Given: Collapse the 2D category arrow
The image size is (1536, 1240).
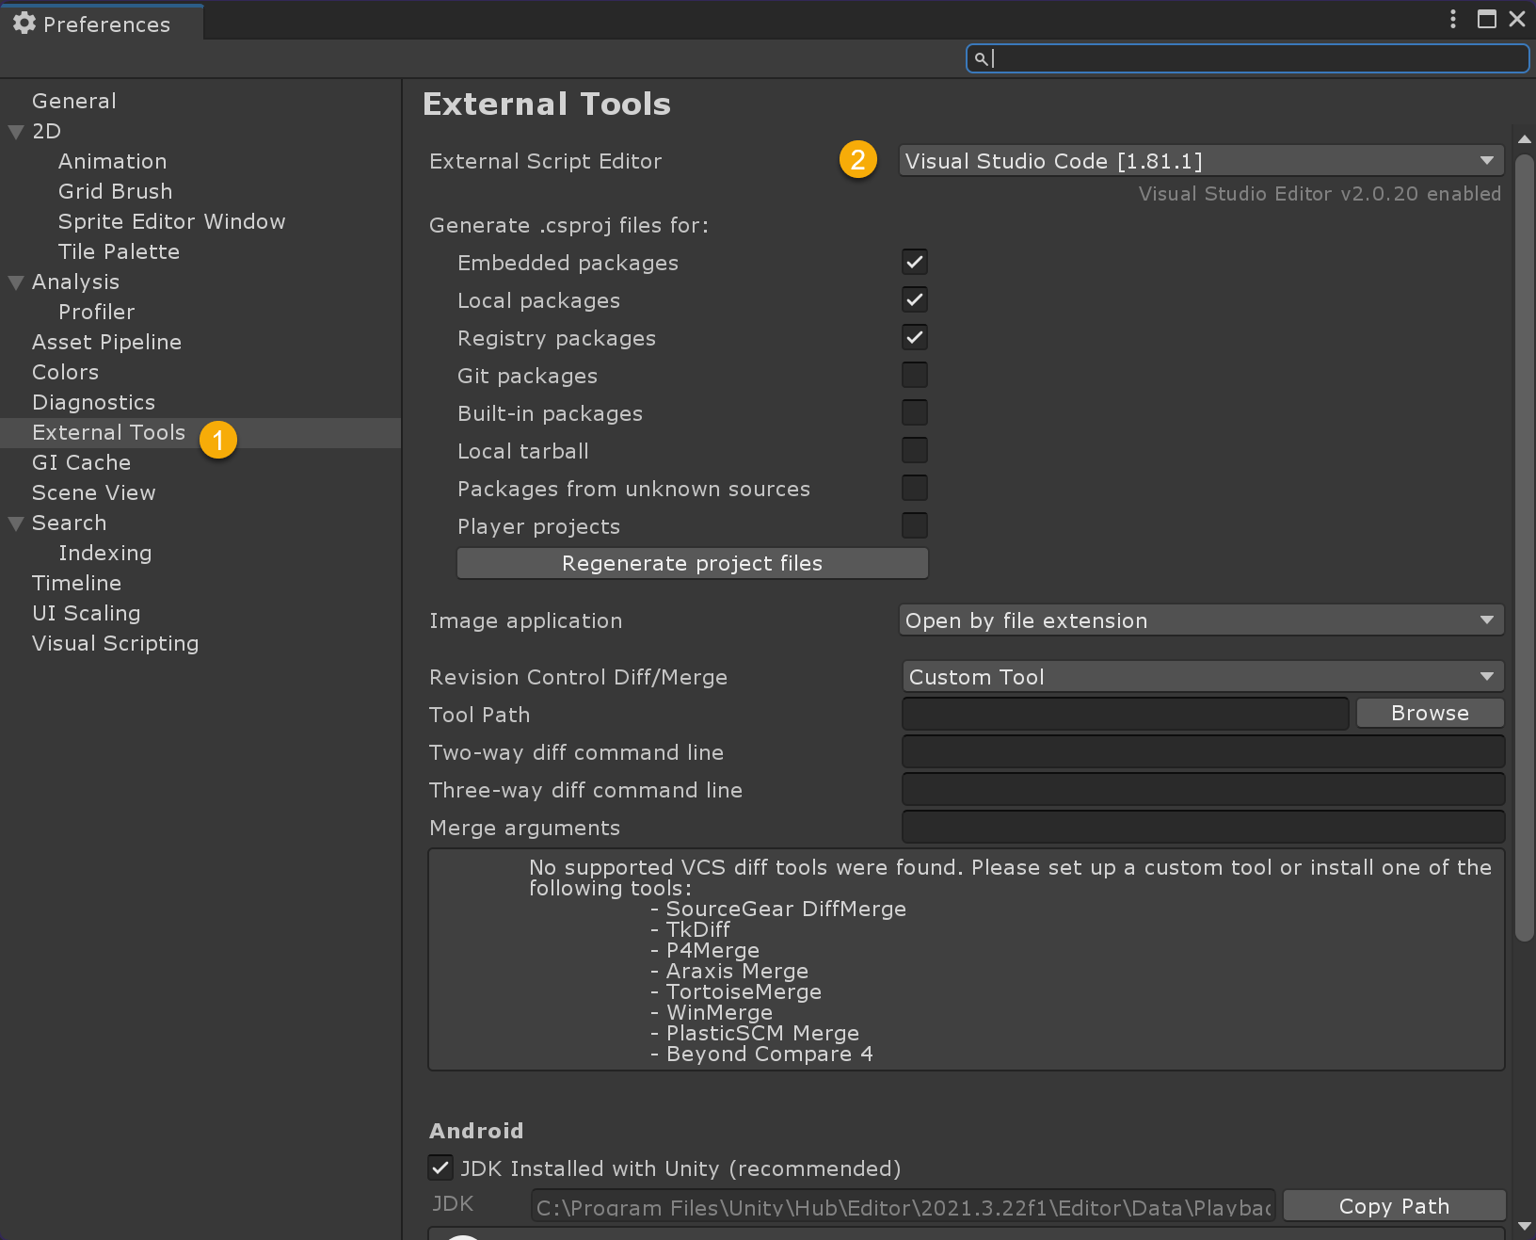Looking at the screenshot, I should 16,132.
